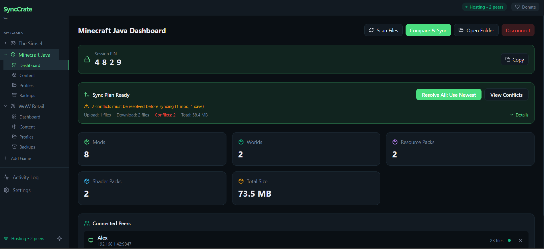The height and width of the screenshot is (249, 544).
Task: Click the Total Size box icon
Action: click(x=241, y=181)
